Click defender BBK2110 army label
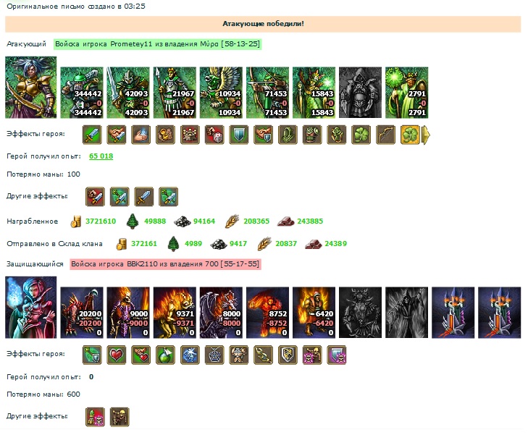This screenshot has height=435, width=528. (165, 264)
